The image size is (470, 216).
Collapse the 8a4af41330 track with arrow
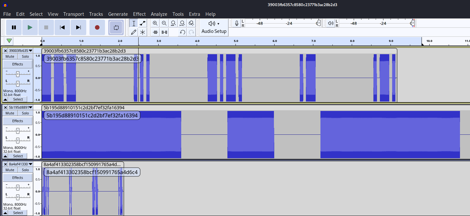pos(5,213)
